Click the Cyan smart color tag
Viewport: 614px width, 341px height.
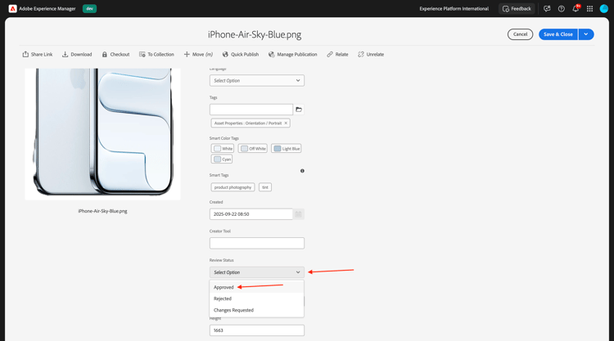(x=222, y=159)
